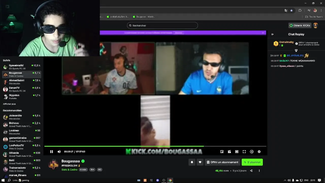Click ilyass_elbaze username in chat
Image resolution: width=325 pixels, height=183 pixels.
click(x=287, y=66)
